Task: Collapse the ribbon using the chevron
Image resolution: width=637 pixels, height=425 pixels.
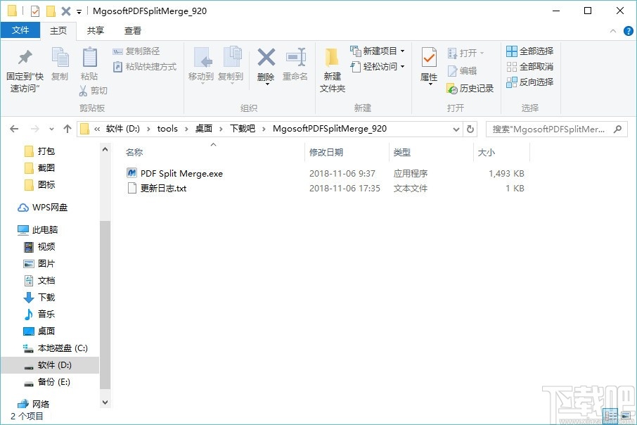Action: coord(612,30)
